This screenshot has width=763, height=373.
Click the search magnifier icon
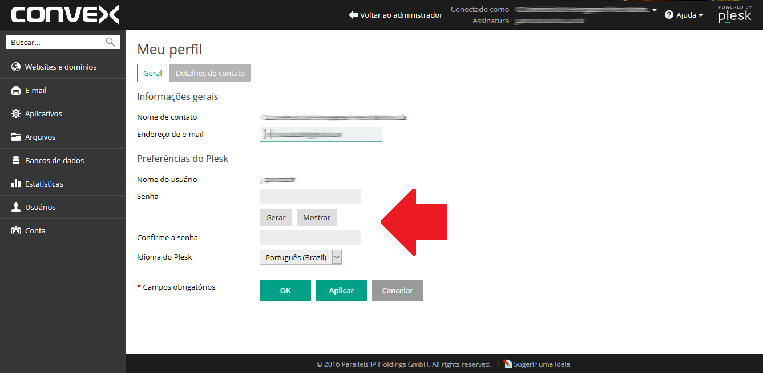pyautogui.click(x=111, y=42)
